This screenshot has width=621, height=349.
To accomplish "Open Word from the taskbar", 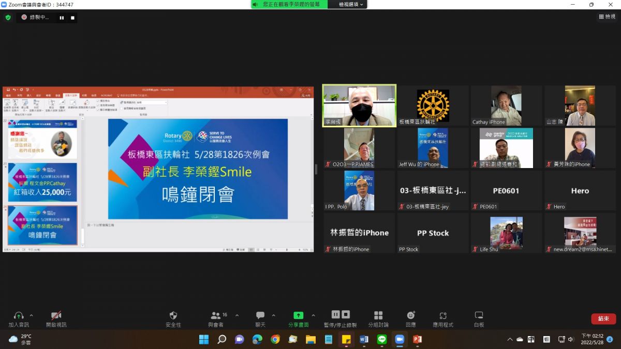I will click(x=364, y=339).
